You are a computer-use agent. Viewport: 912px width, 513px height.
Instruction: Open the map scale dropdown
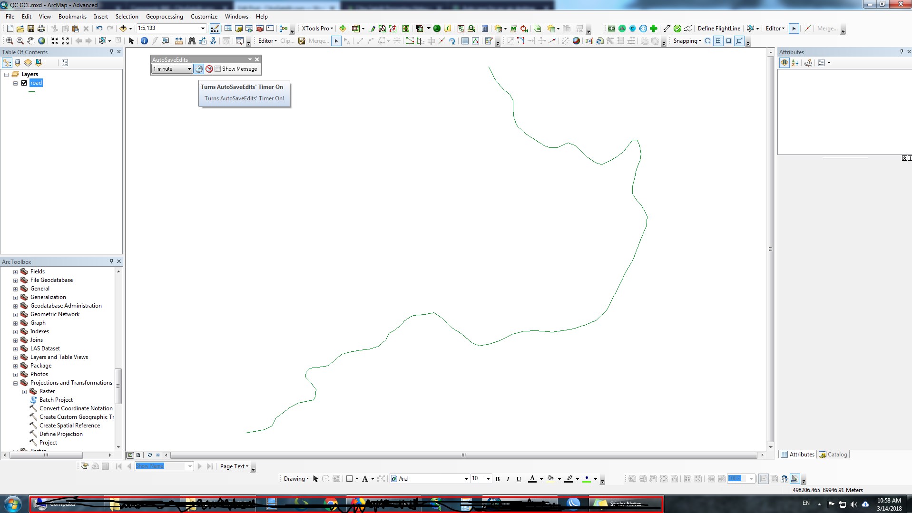203,29
